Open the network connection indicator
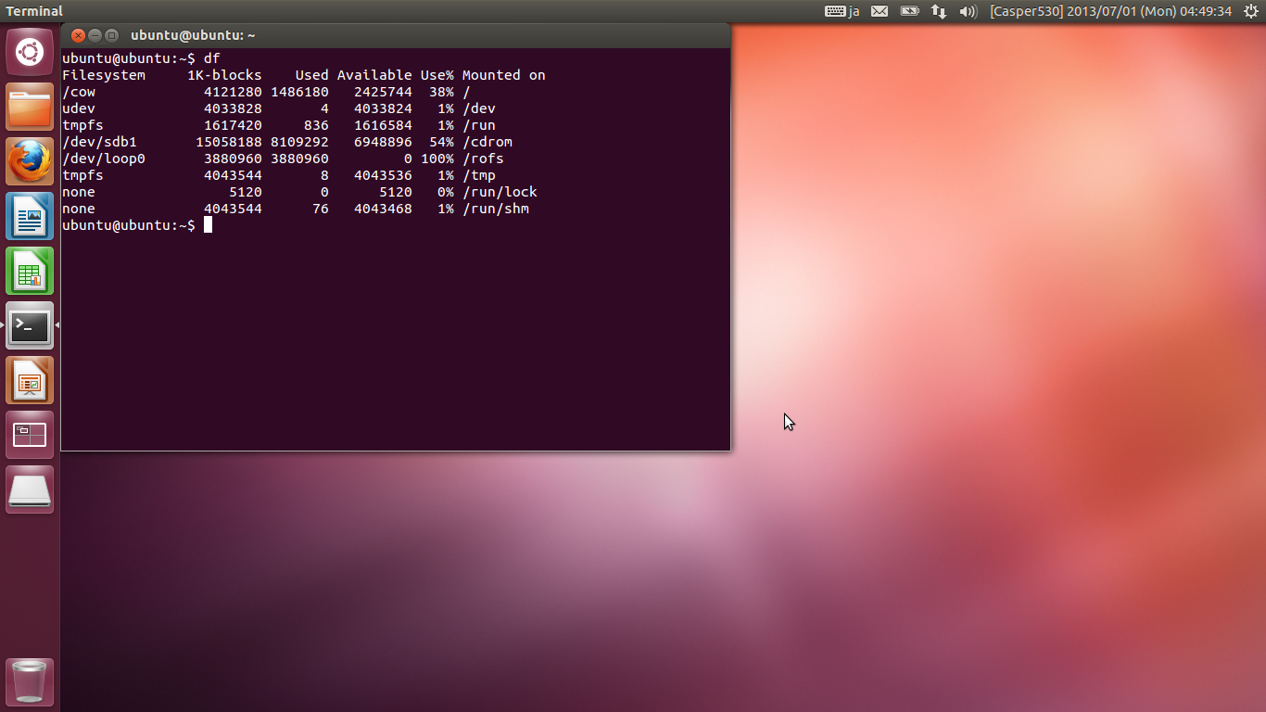Viewport: 1266px width, 712px height. pos(939,11)
